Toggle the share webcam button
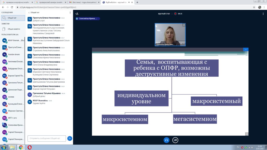 (175, 140)
